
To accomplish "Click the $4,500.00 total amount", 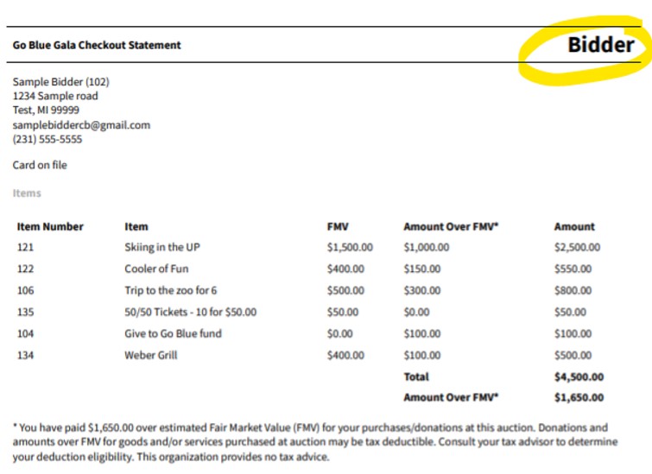I will (x=579, y=377).
